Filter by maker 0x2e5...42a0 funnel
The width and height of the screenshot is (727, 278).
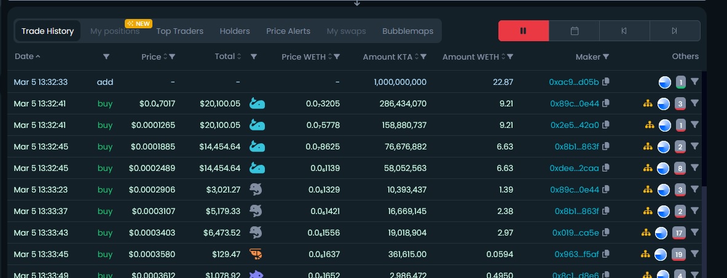(x=694, y=124)
